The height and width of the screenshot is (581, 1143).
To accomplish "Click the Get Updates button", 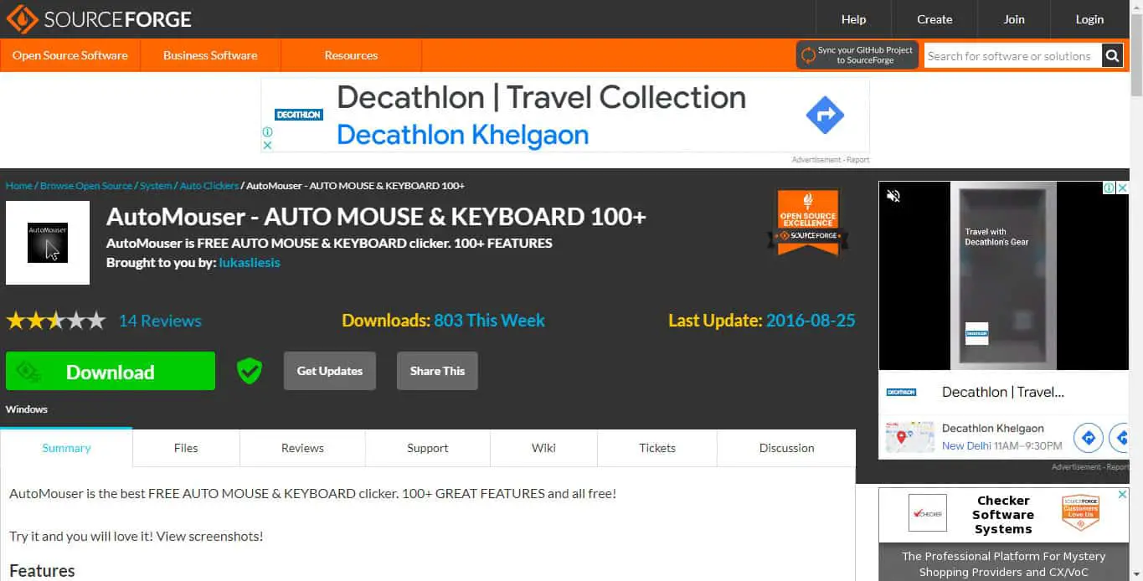I will point(330,371).
